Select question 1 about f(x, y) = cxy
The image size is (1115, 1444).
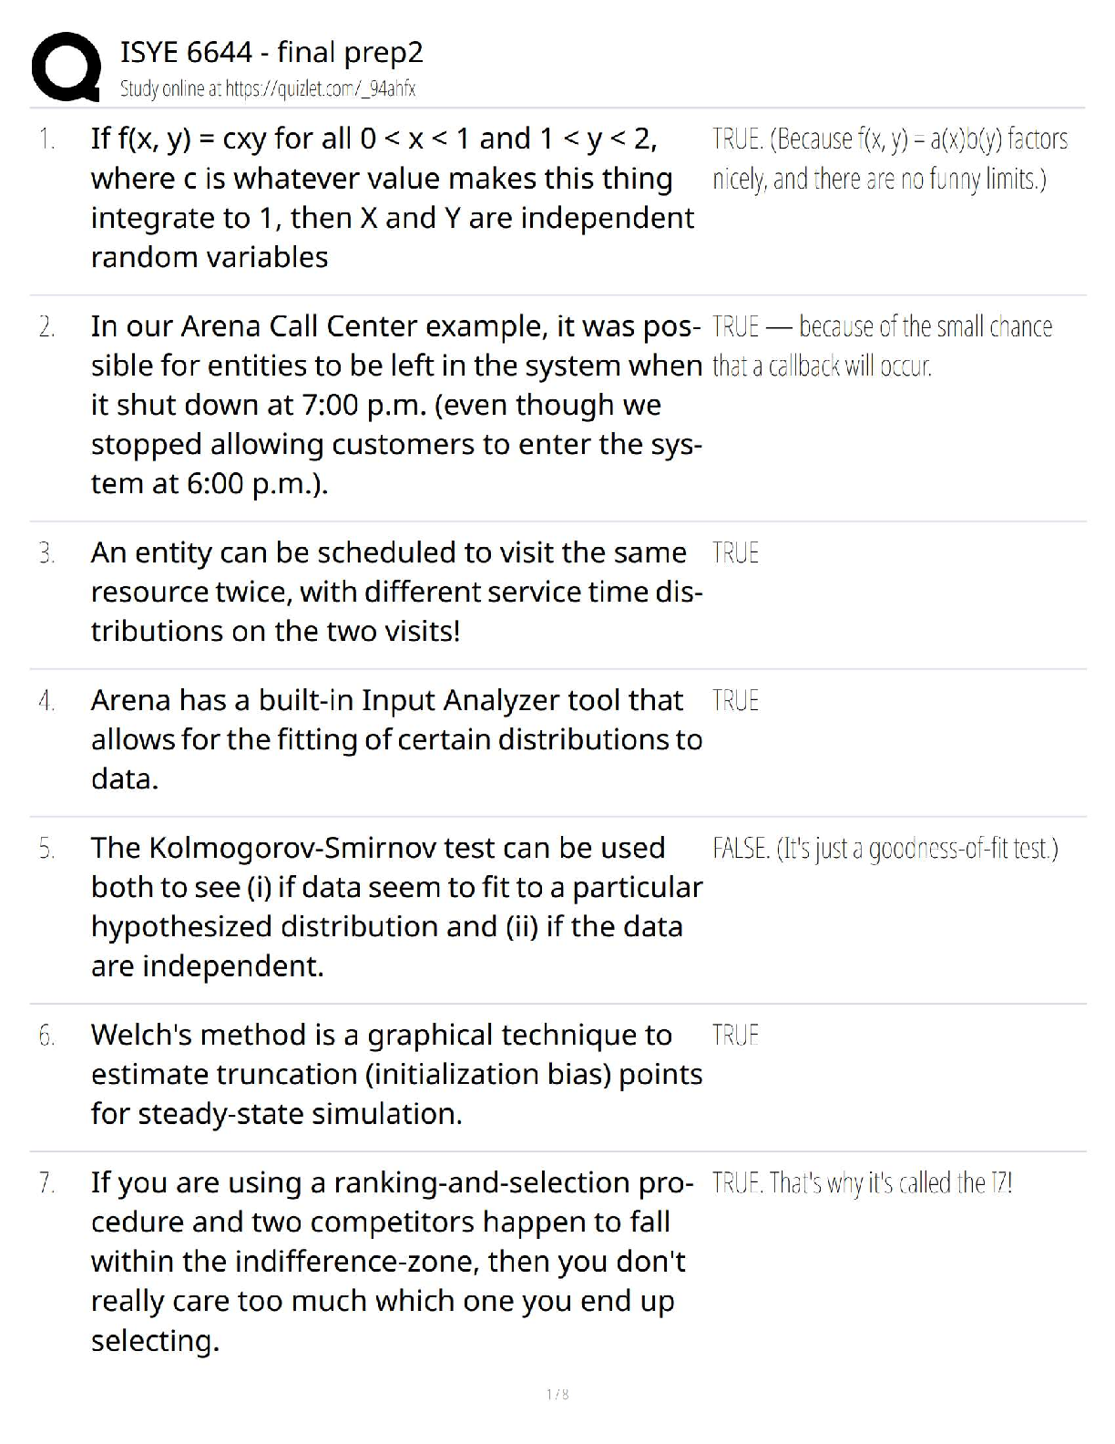point(393,198)
